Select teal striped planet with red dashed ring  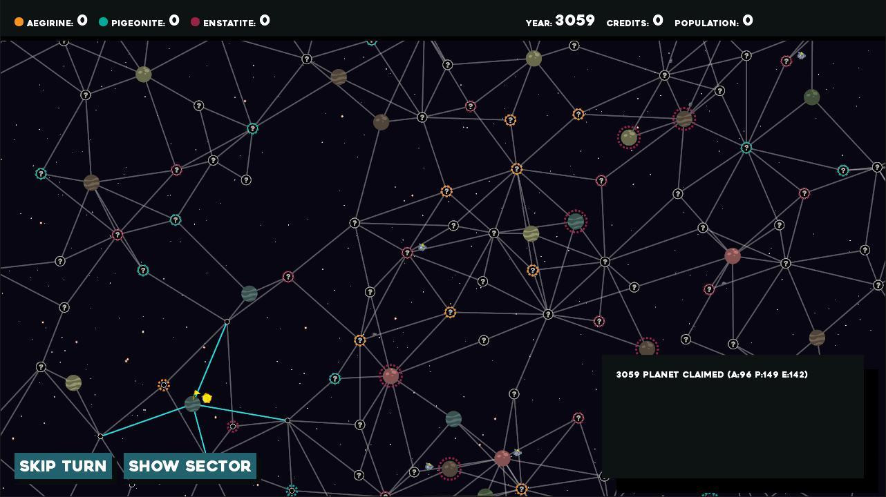coord(575,222)
